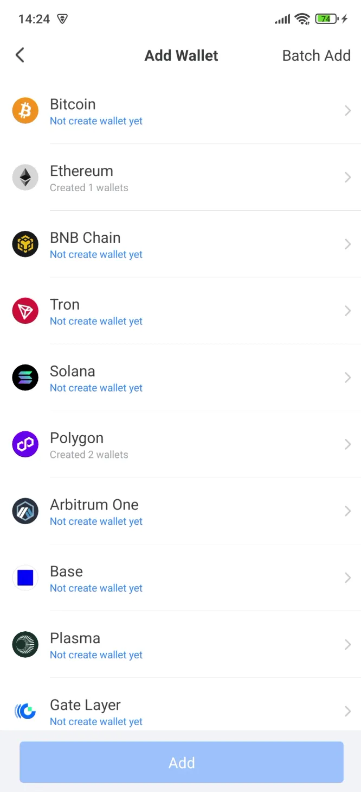The width and height of the screenshot is (361, 792).
Task: Tap the Base network icon
Action: (25, 577)
